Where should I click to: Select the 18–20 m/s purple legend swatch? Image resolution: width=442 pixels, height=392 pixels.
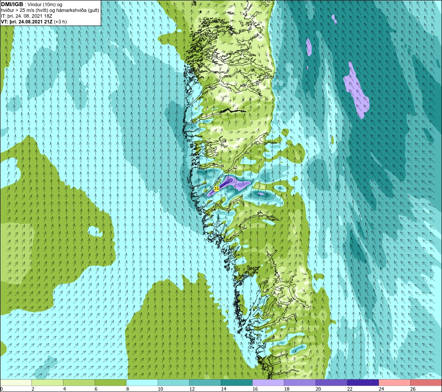click(300, 382)
